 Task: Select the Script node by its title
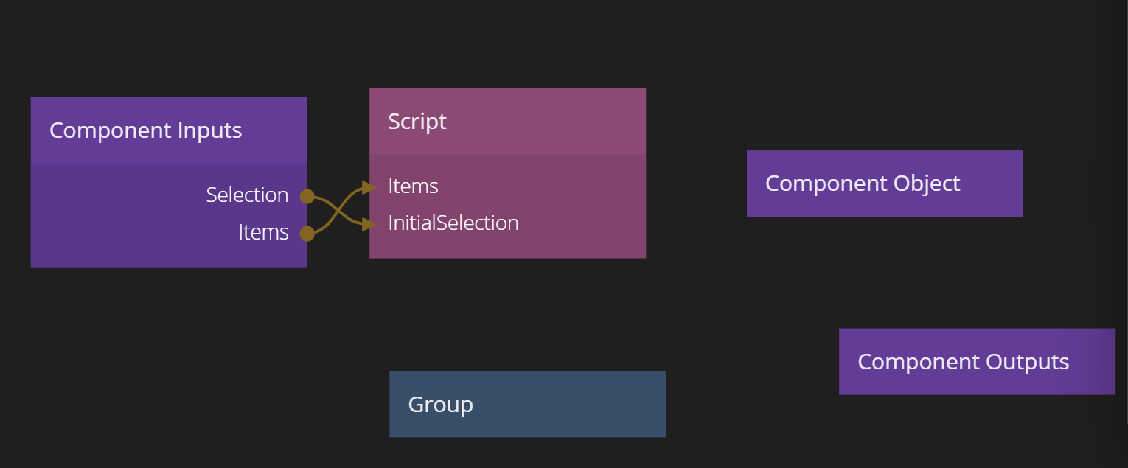pyautogui.click(x=417, y=122)
